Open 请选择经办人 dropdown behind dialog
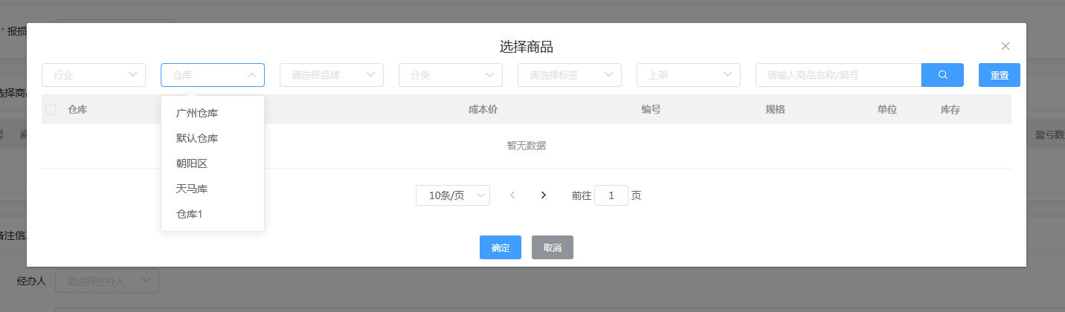1065x312 pixels. pos(107,282)
